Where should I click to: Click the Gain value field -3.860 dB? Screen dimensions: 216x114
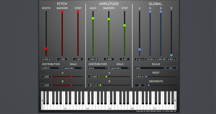tap(93, 59)
